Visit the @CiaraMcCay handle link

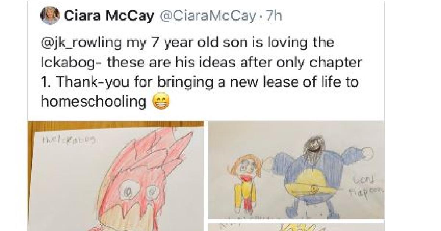pyautogui.click(x=205, y=16)
